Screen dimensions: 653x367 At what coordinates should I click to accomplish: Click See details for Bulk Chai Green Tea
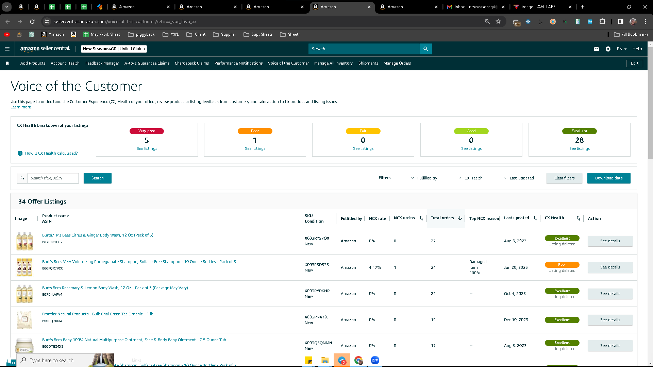(610, 320)
